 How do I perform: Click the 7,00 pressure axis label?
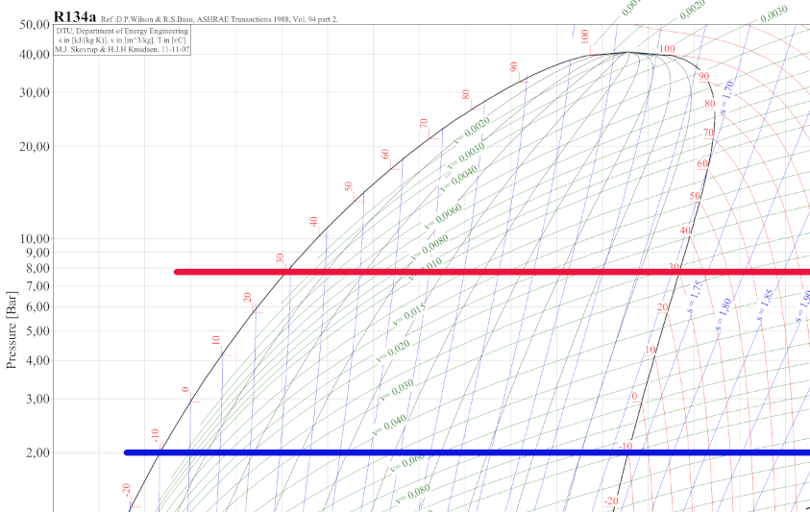(x=37, y=286)
